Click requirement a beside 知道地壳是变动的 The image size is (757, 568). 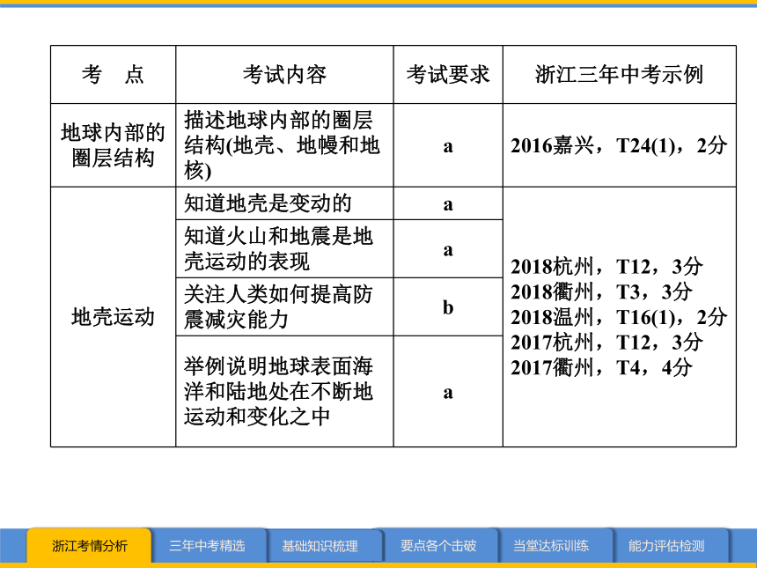click(x=448, y=203)
